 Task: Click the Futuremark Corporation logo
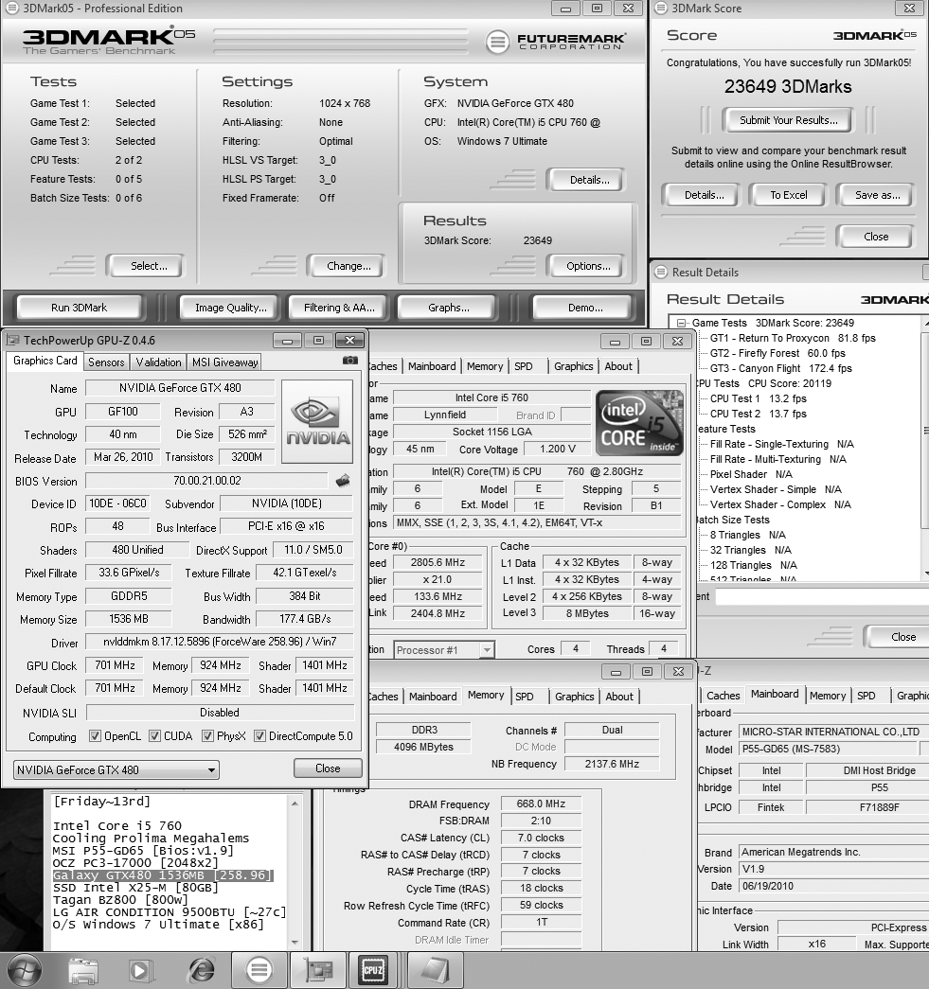(555, 42)
